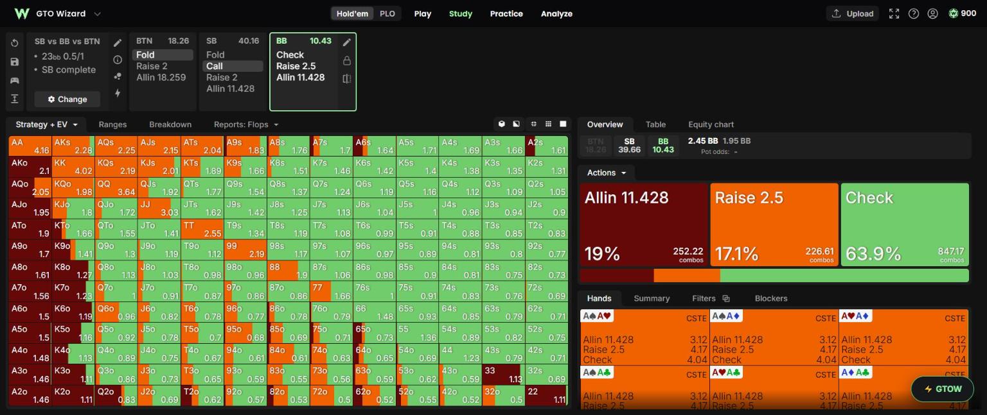Click the orange Raise 2.5 action block
The width and height of the screenshot is (987, 415).
(x=774, y=225)
